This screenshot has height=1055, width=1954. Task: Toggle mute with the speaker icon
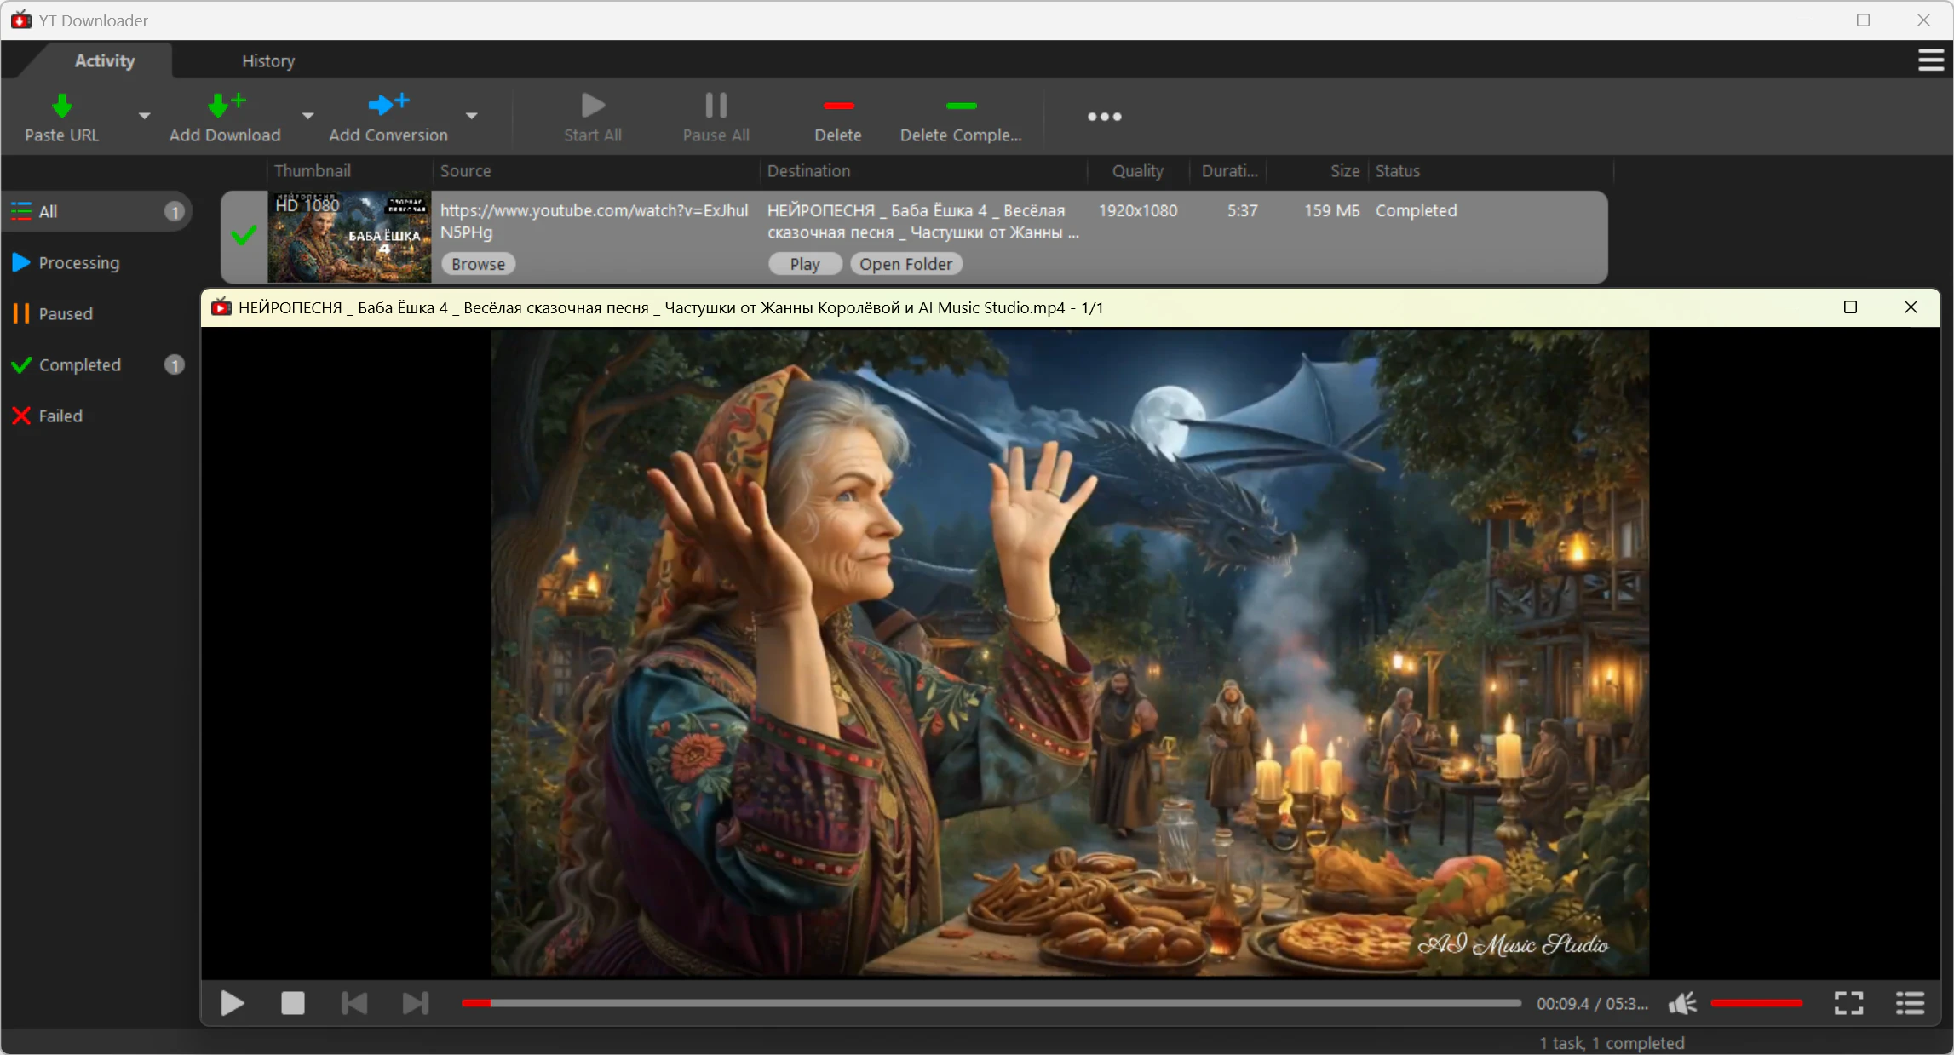click(x=1681, y=1003)
